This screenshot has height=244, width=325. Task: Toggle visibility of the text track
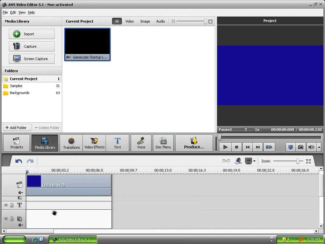click(6, 205)
